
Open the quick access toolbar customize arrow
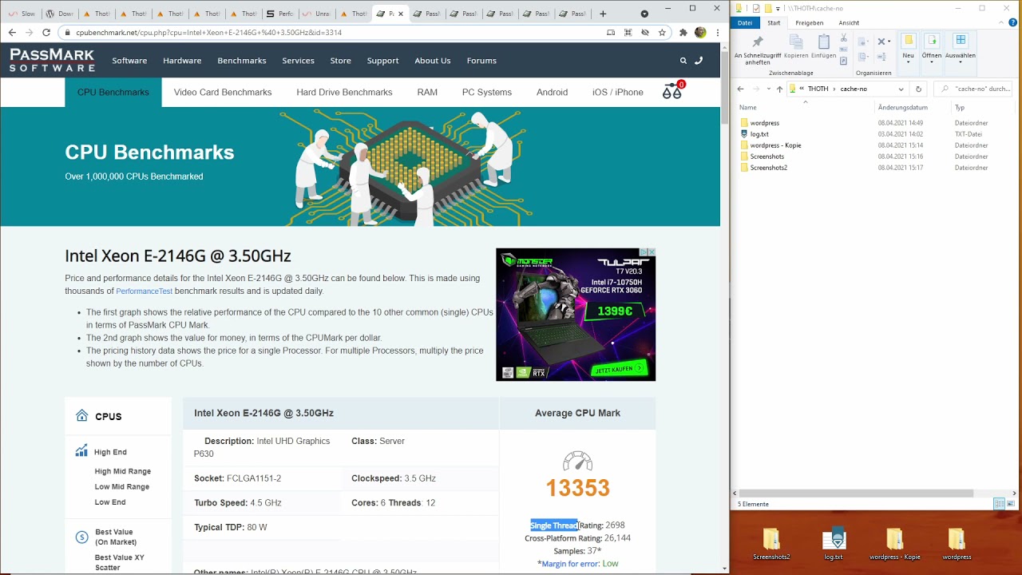point(778,8)
